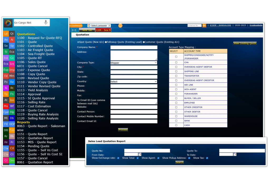
Task: Open the To Date calendar picker icon
Action: coord(235,154)
